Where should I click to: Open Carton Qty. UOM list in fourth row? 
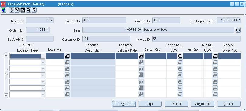180,75
